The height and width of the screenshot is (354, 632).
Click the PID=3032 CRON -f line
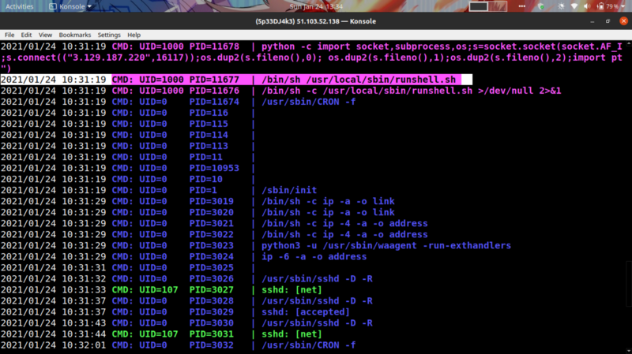pyautogui.click(x=178, y=345)
